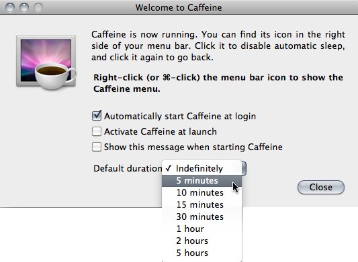This screenshot has width=358, height=262.
Task: Set default duration to 1 hour
Action: (x=202, y=228)
